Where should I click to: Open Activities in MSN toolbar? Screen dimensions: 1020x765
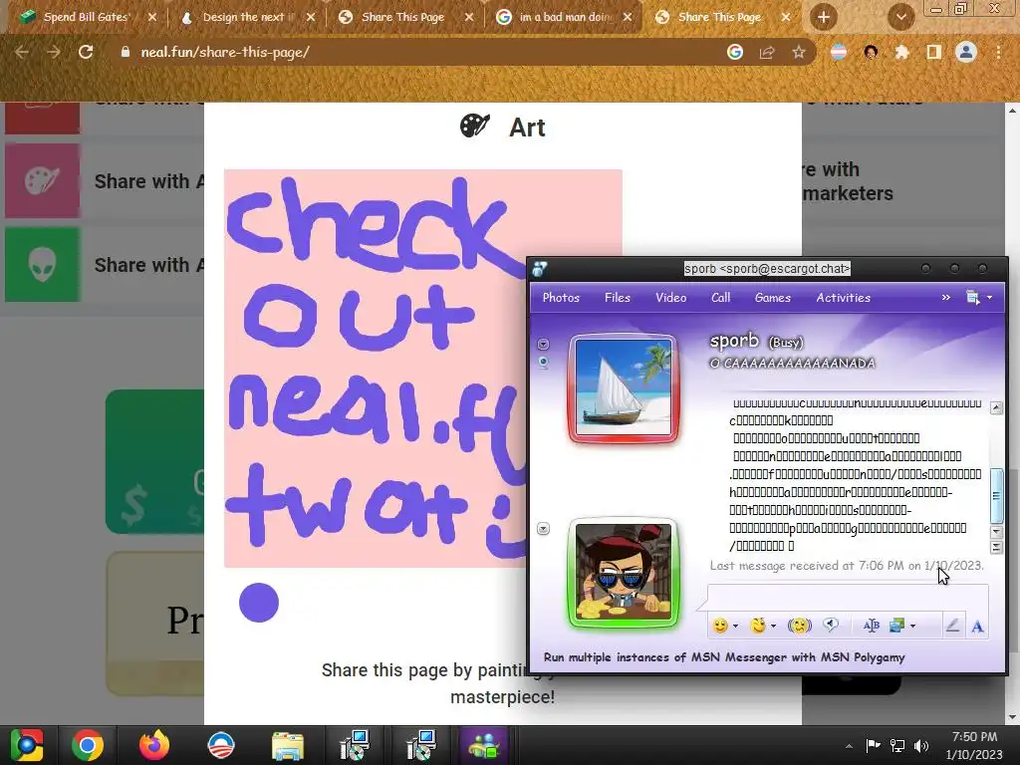pyautogui.click(x=843, y=297)
